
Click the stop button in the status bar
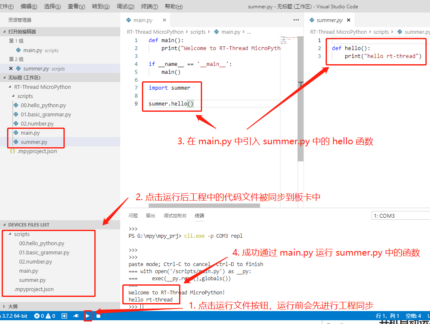click(x=99, y=316)
